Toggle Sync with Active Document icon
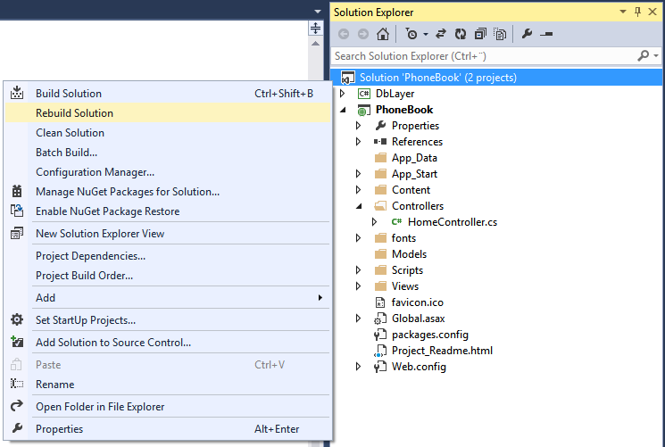Screen dimensions: 665x447 (441, 34)
